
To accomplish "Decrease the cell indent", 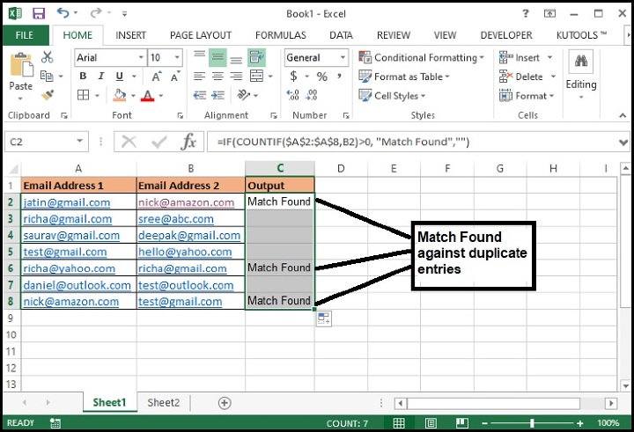I will 199,95.
